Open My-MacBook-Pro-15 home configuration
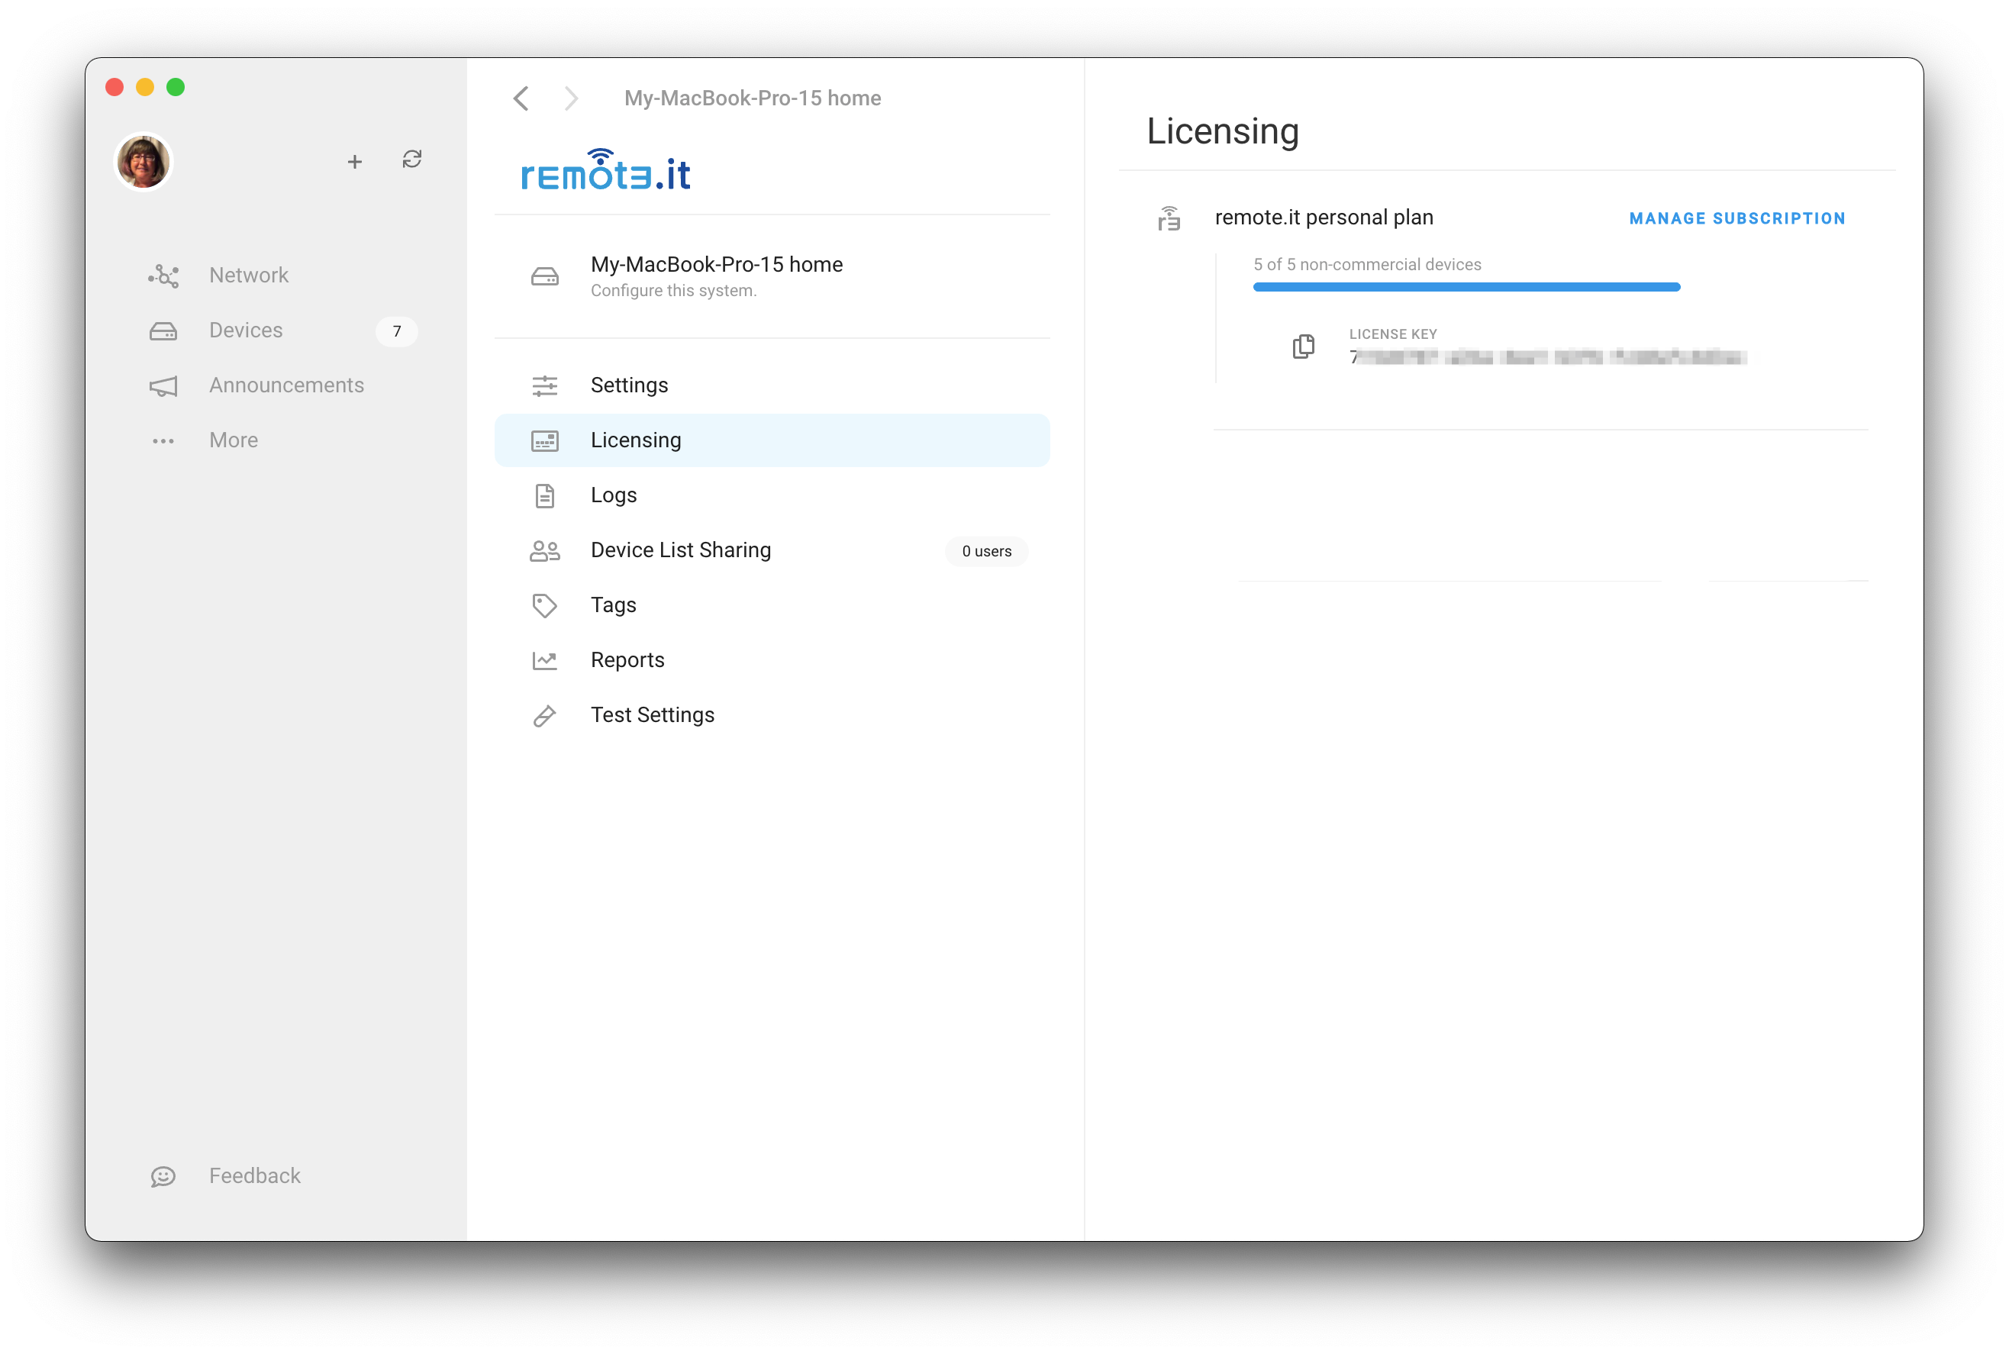The width and height of the screenshot is (2009, 1354). pos(772,276)
